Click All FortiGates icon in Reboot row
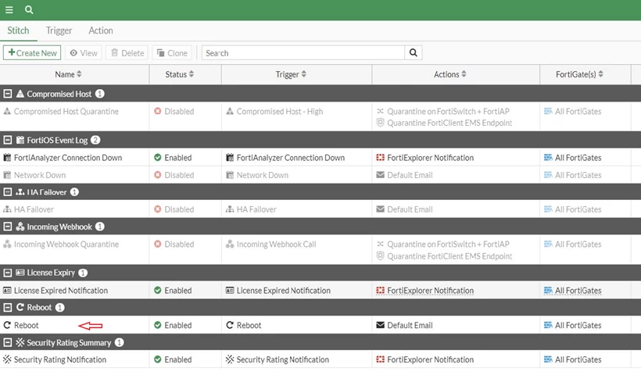This screenshot has width=641, height=375. pyautogui.click(x=548, y=325)
